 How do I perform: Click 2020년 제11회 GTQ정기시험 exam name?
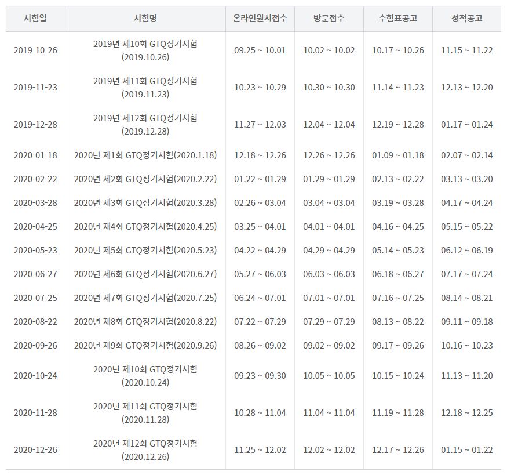[x=145, y=413]
